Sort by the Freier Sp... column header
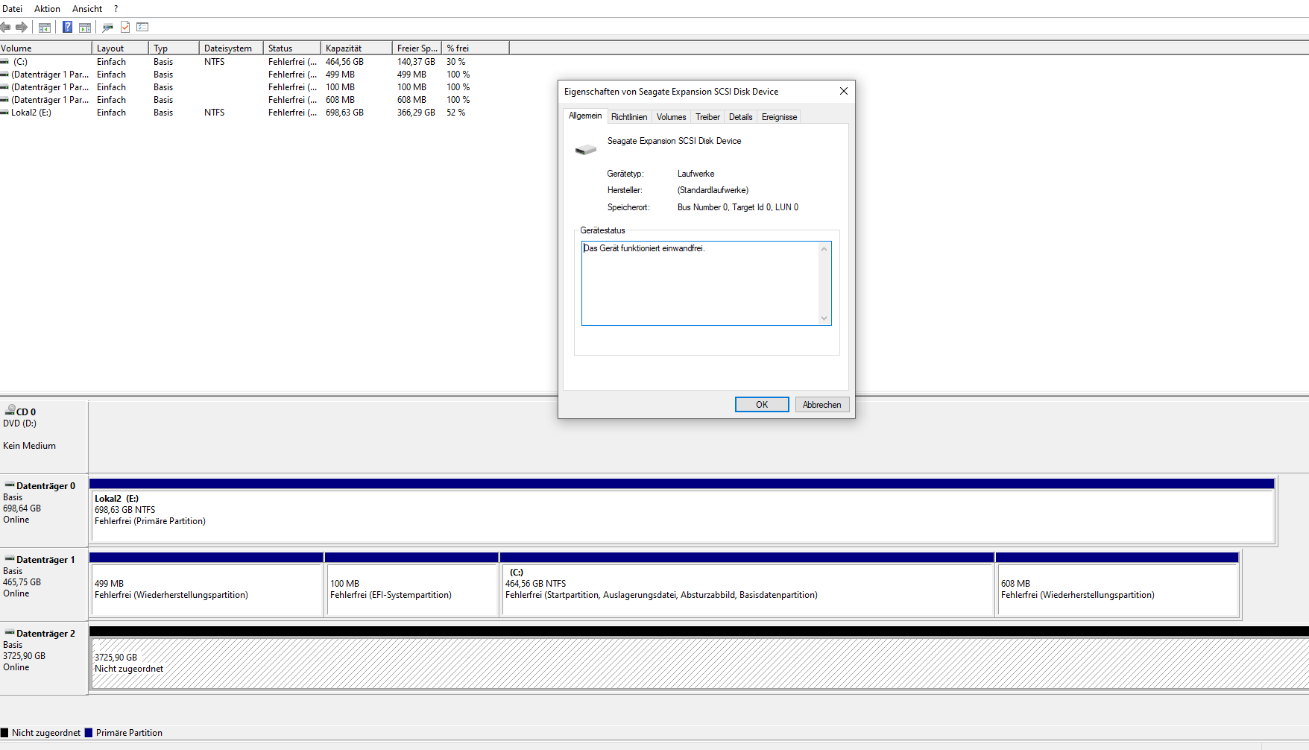Viewport: 1309px width, 750px height. click(417, 48)
